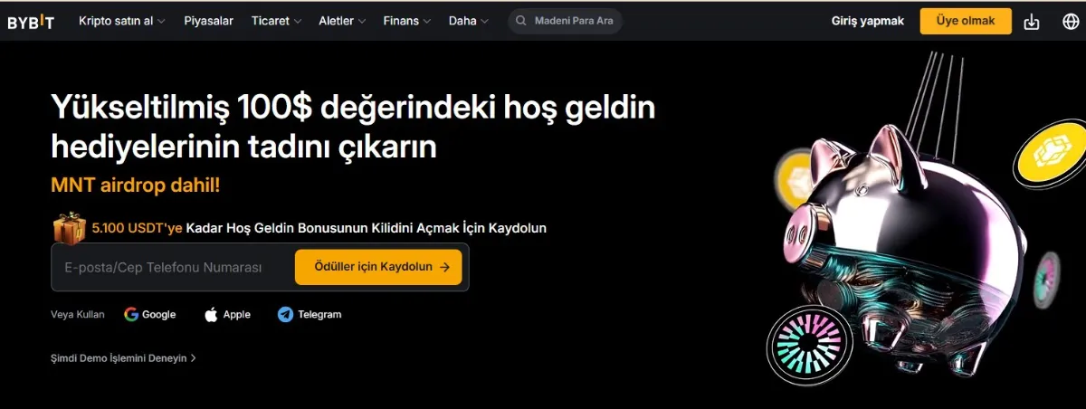
Task: Click the download app icon
Action: (1032, 22)
